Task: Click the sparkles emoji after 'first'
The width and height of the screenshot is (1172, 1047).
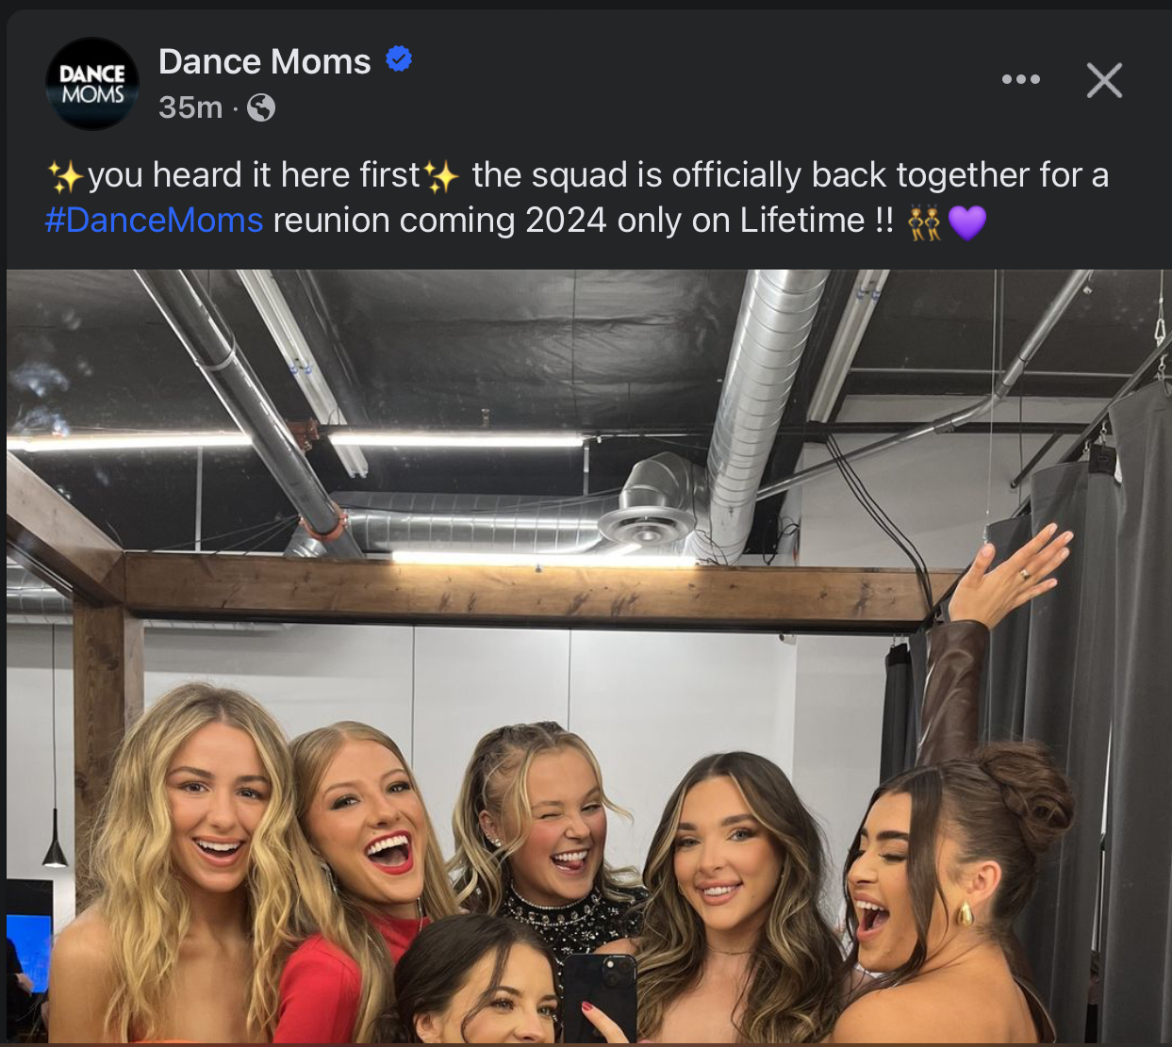Action: [441, 176]
